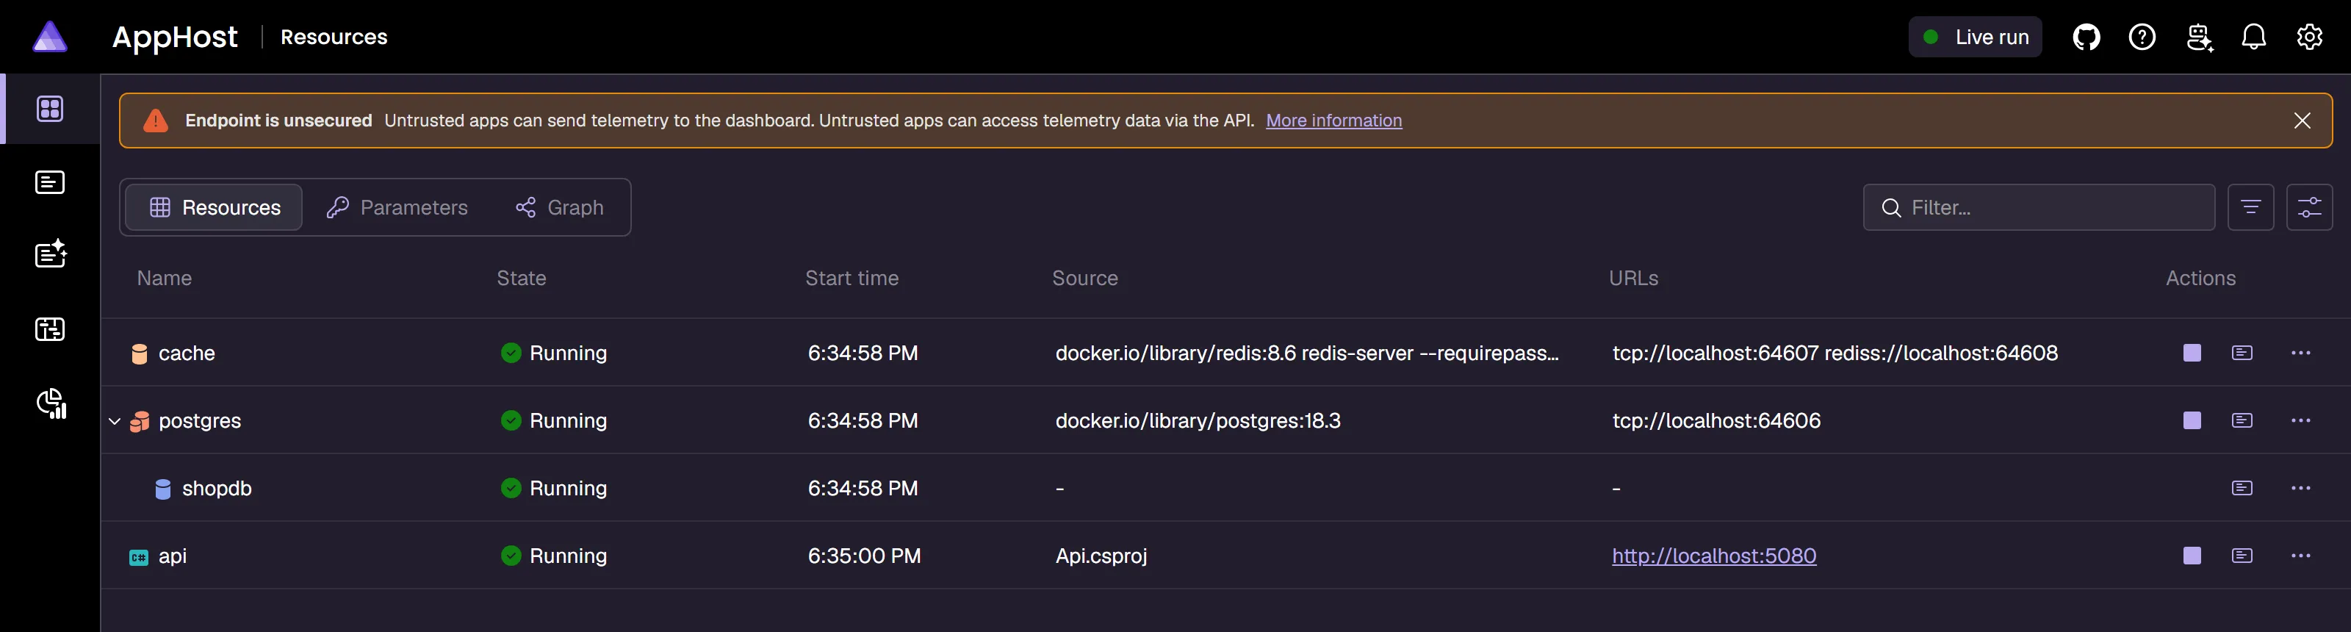Stop the postgres resource
Screen dimensions: 2351x632
pyautogui.click(x=2192, y=420)
